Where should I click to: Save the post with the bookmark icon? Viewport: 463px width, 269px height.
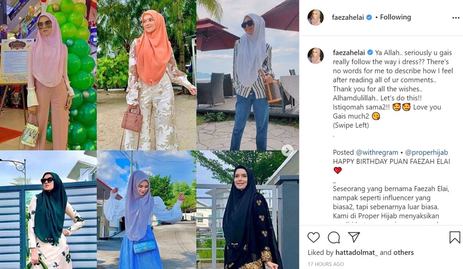[455, 237]
